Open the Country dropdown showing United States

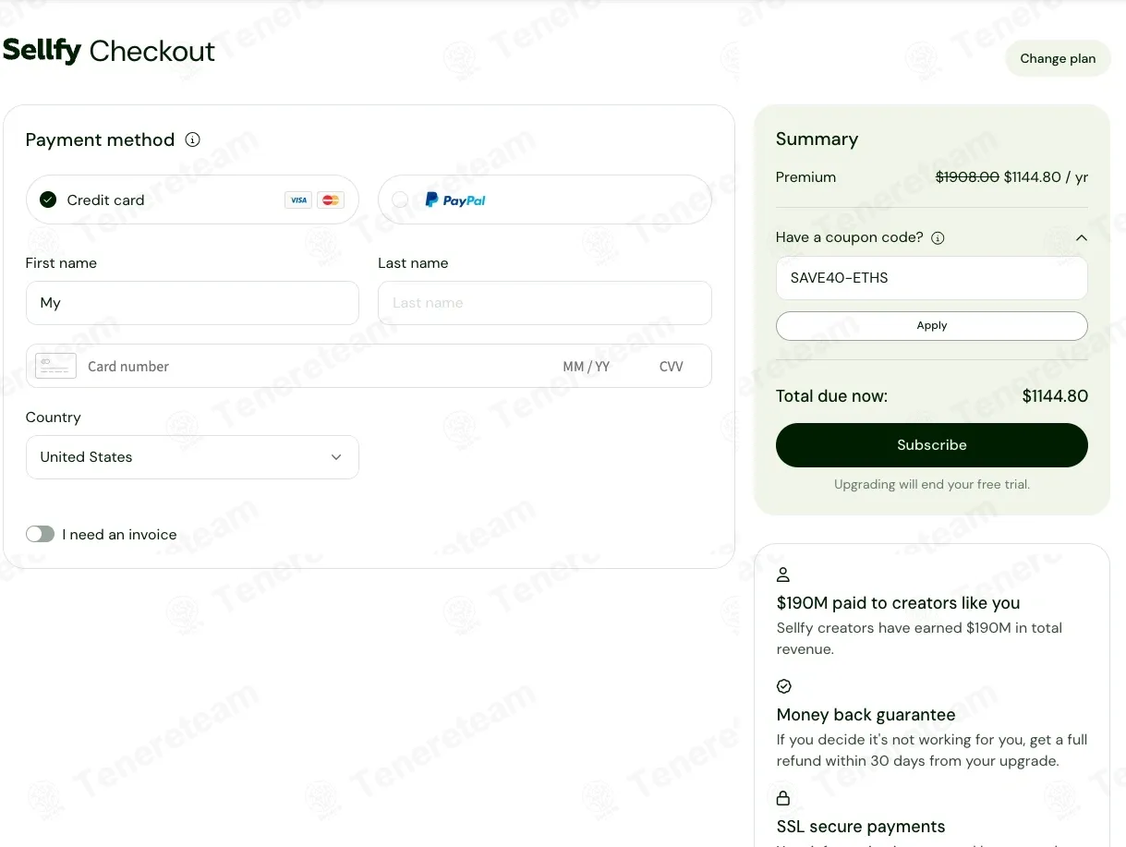[x=192, y=457]
